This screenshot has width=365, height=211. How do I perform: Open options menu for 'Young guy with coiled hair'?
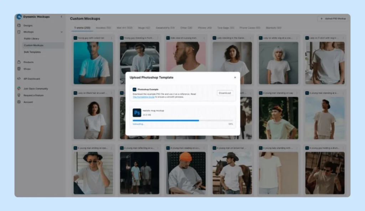pyautogui.click(x=112, y=38)
